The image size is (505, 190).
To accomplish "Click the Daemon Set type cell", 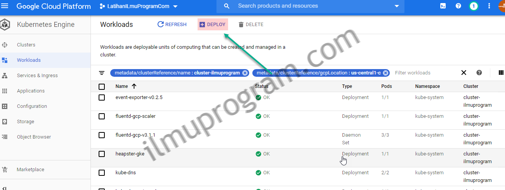I will point(351,139).
